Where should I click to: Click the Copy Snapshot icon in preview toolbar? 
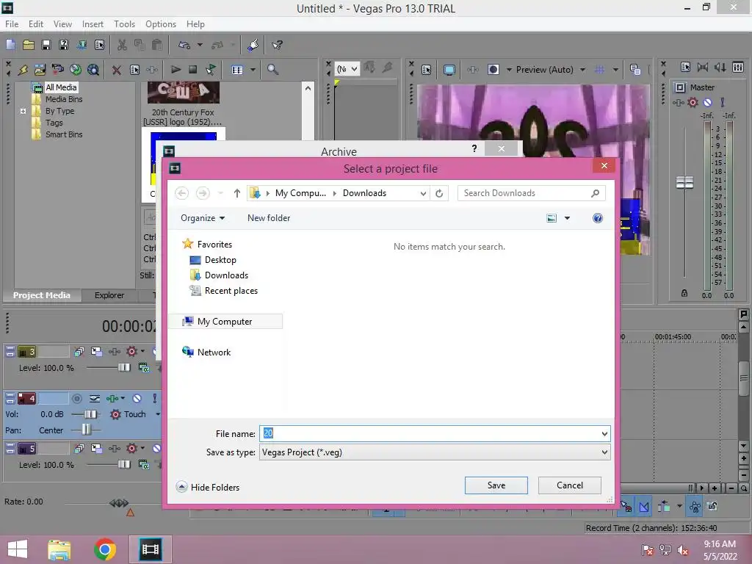[635, 70]
